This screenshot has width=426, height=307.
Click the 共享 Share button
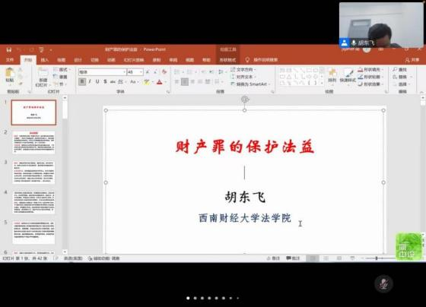coord(412,60)
